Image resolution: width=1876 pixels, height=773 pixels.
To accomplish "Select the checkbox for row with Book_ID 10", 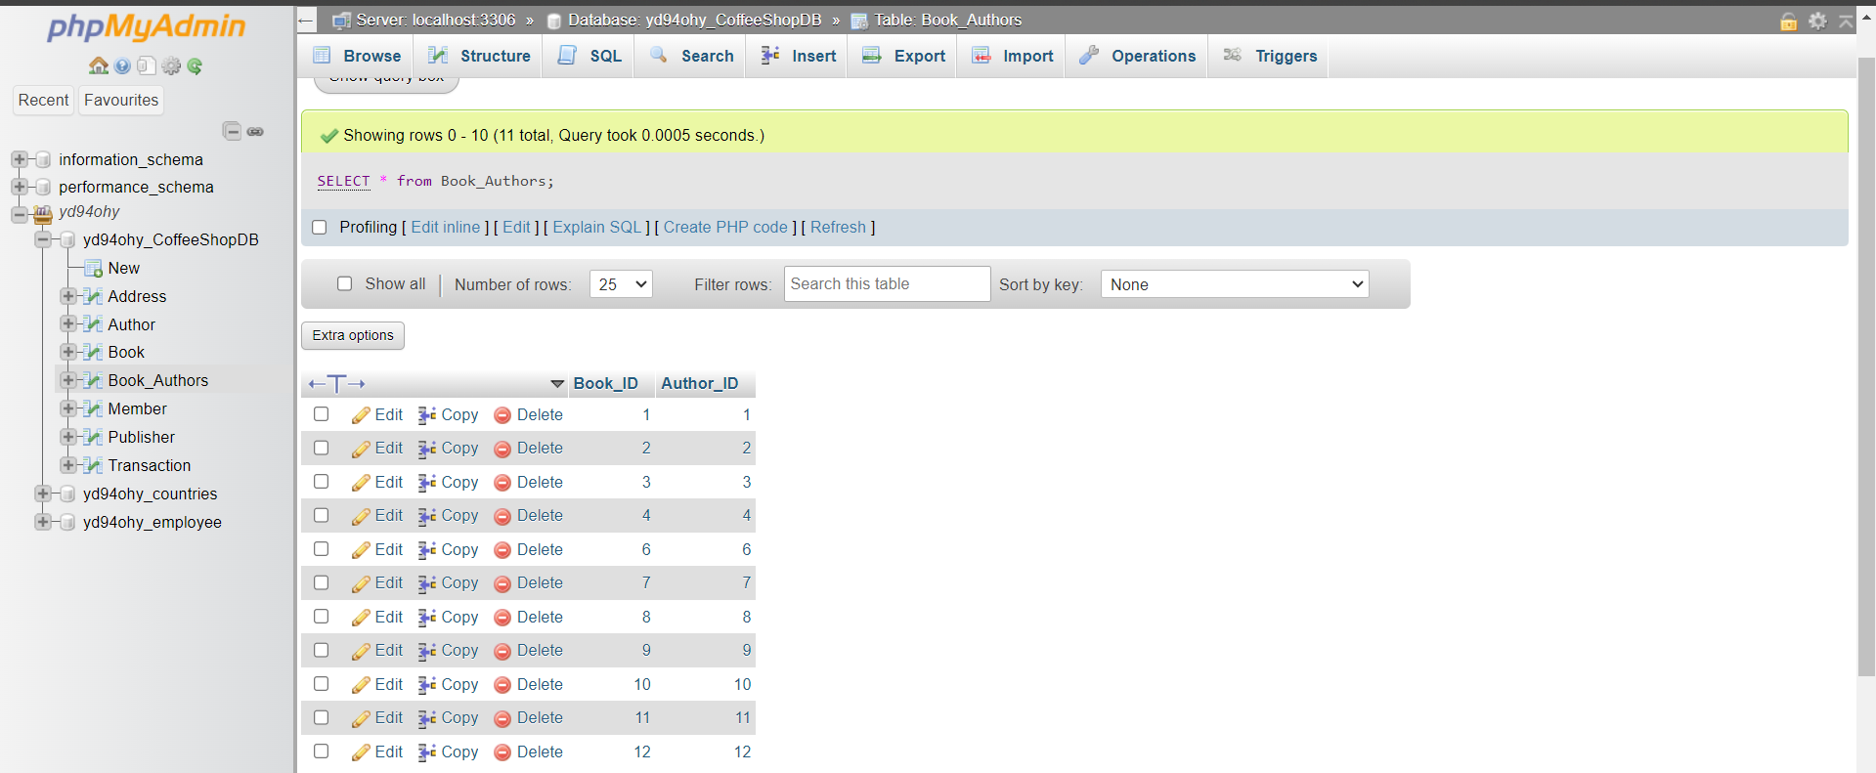I will (x=321, y=684).
